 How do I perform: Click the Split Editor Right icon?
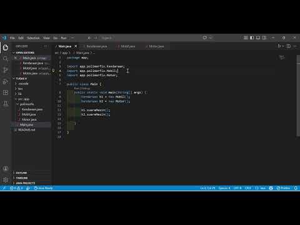[289, 46]
